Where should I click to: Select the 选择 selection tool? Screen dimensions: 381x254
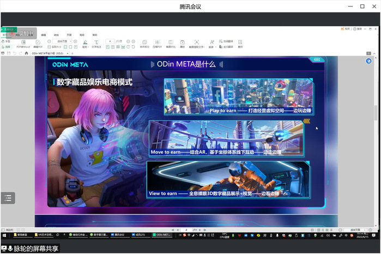click(x=6, y=47)
